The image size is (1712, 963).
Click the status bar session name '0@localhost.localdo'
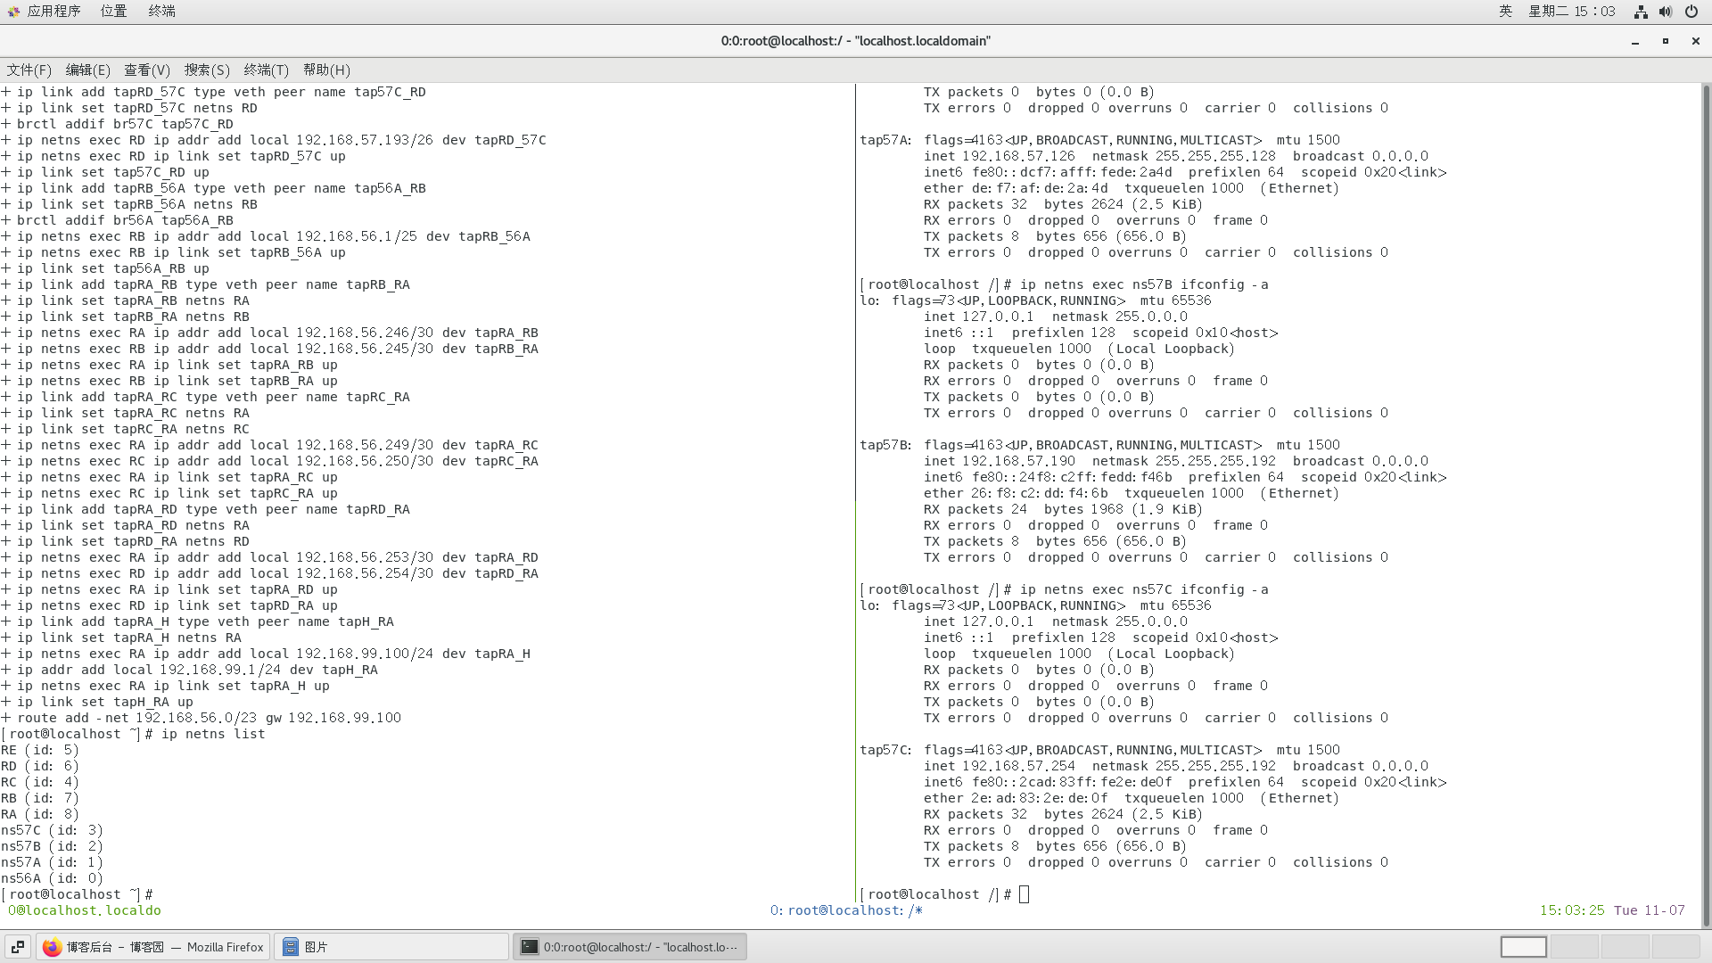pyautogui.click(x=85, y=910)
